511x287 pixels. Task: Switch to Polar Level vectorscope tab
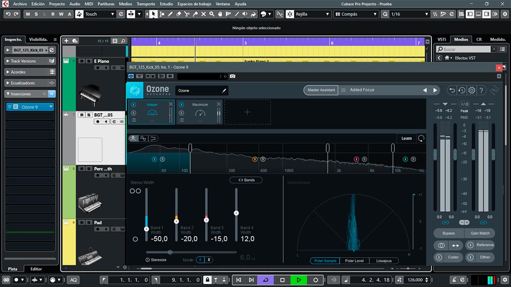click(x=354, y=261)
